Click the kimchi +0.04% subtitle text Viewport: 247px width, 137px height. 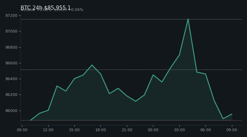click(69, 10)
